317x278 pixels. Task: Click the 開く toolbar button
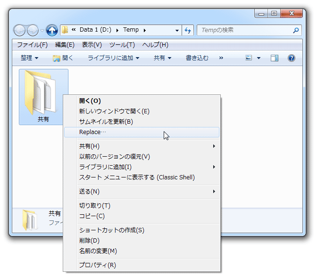[63, 58]
